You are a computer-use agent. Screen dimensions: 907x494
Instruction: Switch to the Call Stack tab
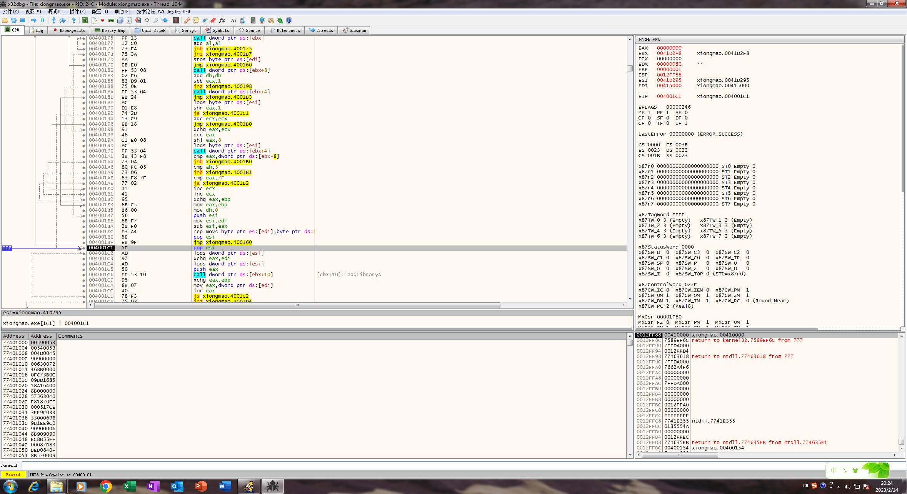pyautogui.click(x=150, y=30)
